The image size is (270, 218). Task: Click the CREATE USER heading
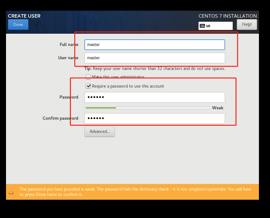coord(24,16)
